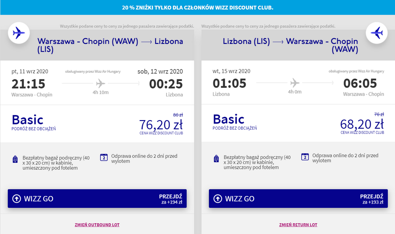Click the Warszawa - Chopin to Lizbona route header

click(x=110, y=45)
